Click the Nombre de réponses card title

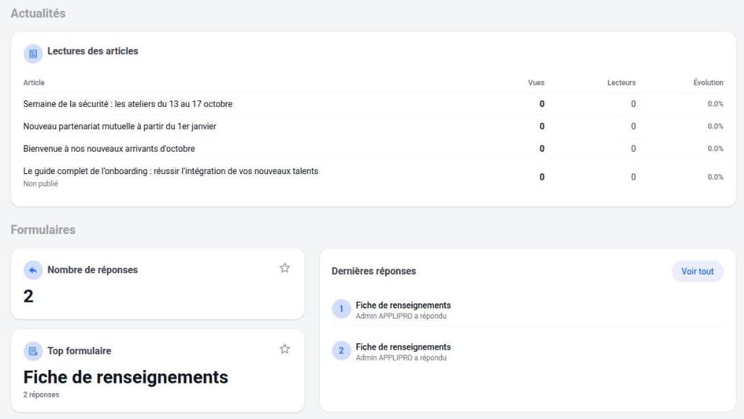pos(92,270)
